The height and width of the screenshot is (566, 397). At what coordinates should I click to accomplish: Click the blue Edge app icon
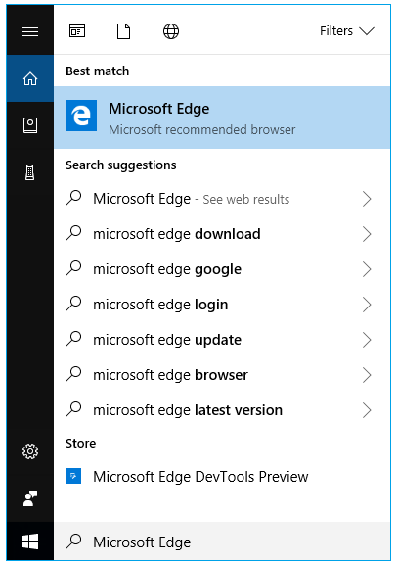point(81,116)
